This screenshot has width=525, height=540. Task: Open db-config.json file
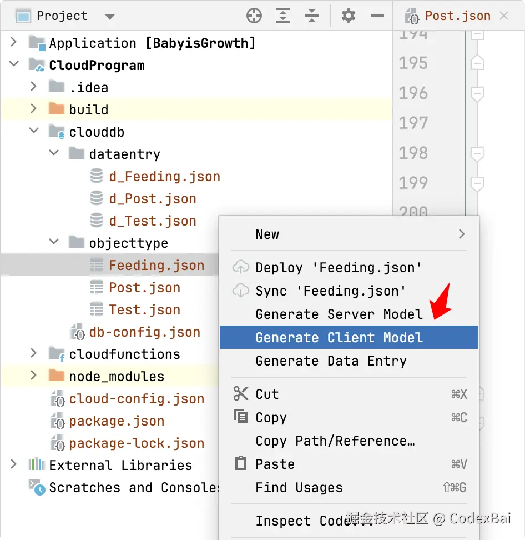click(144, 332)
